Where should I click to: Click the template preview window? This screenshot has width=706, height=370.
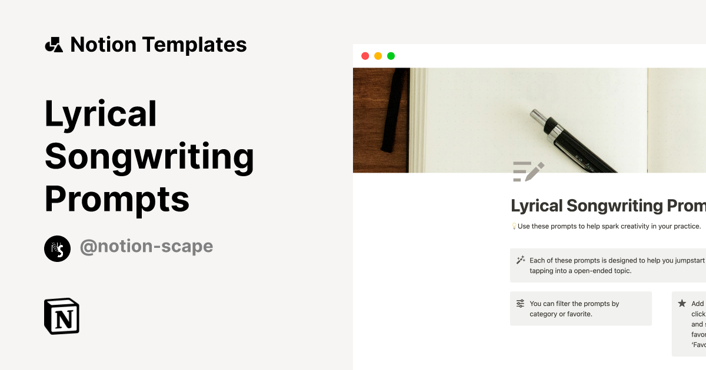(x=529, y=206)
